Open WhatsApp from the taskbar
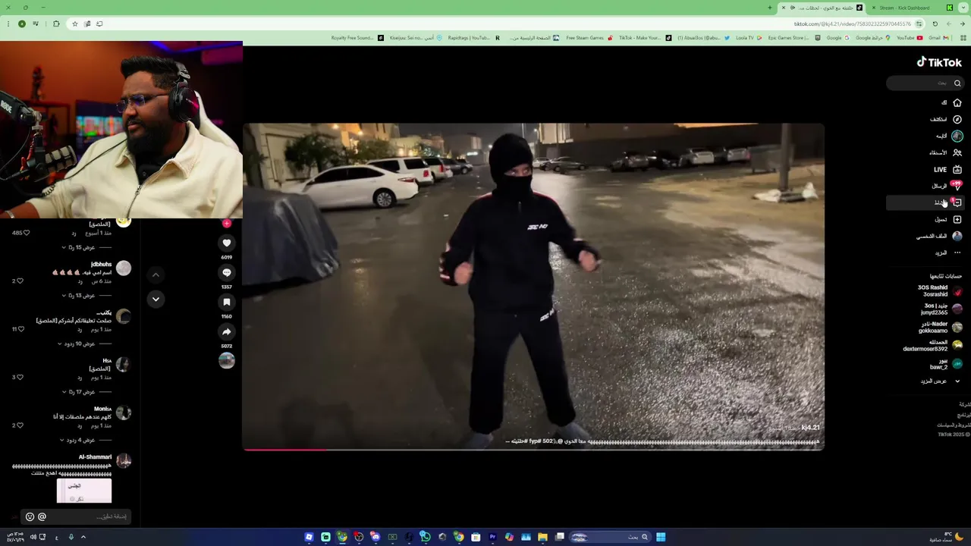Image resolution: width=971 pixels, height=546 pixels. [x=426, y=537]
